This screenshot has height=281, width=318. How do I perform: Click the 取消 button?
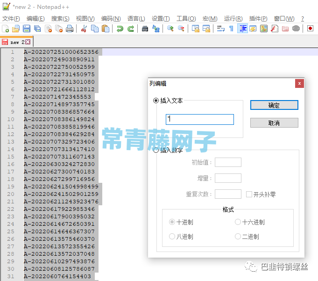tap(274, 123)
